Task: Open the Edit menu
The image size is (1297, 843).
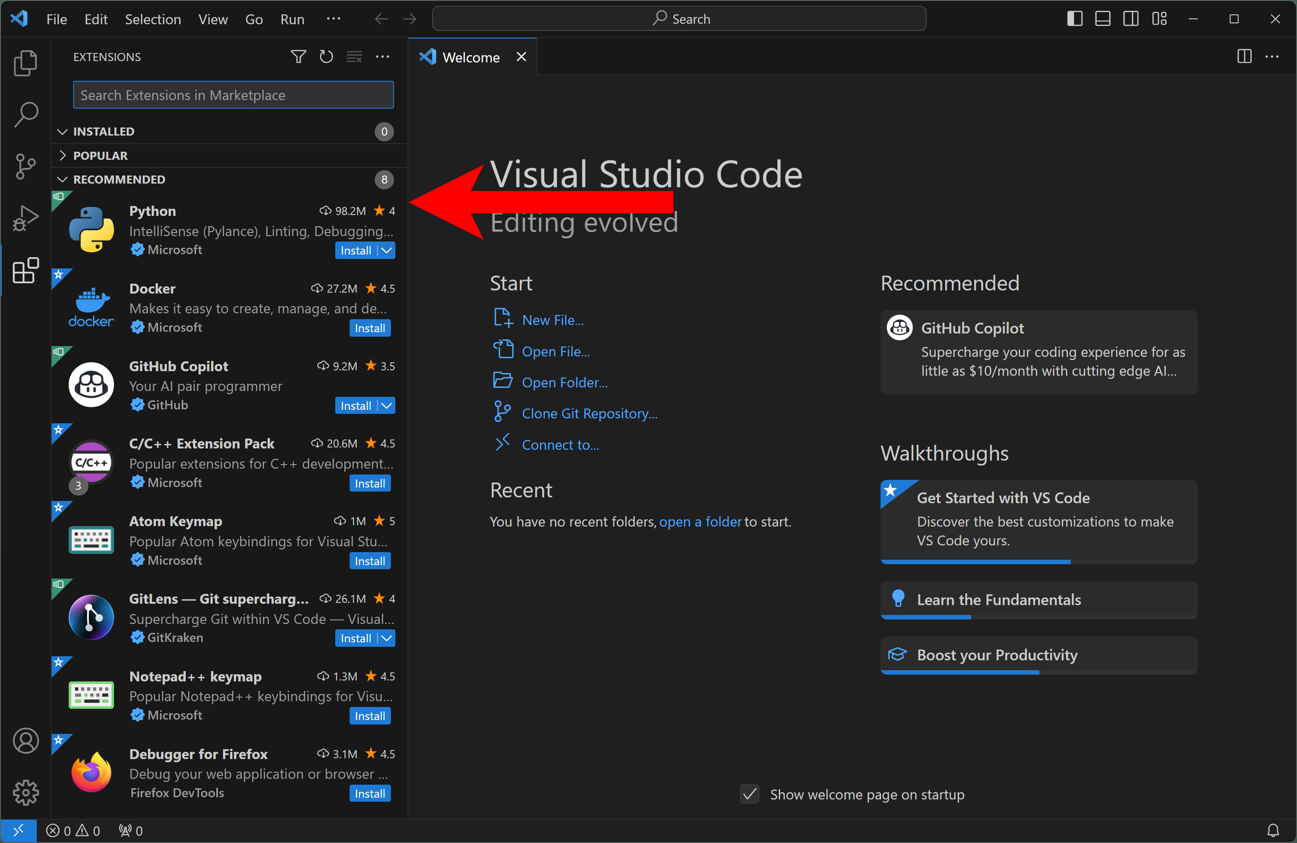Action: click(x=96, y=19)
